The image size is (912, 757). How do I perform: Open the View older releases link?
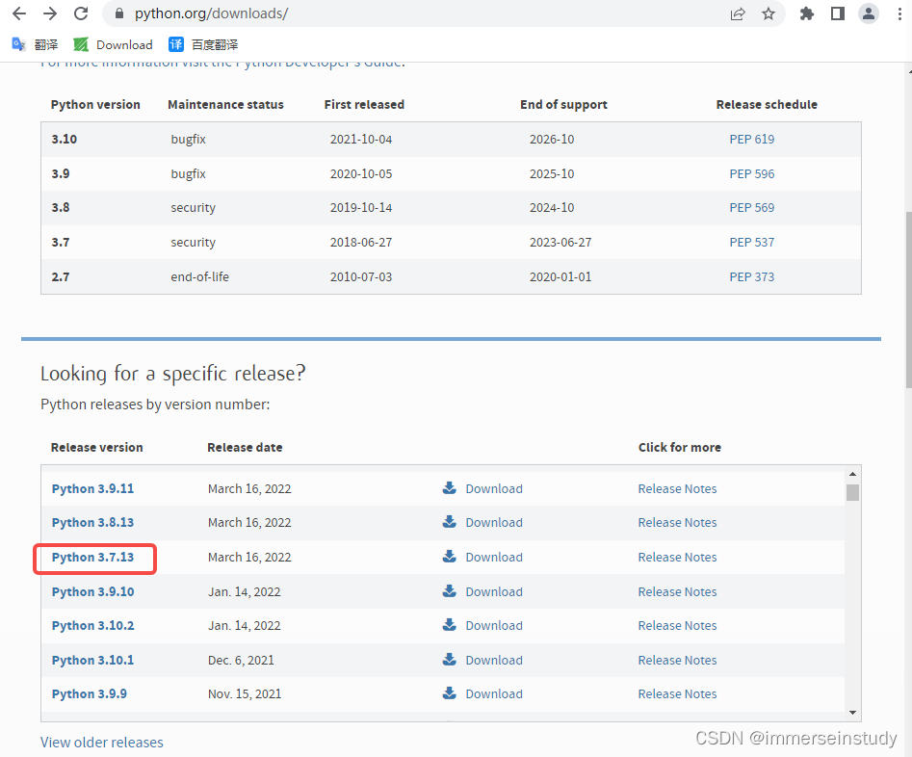point(102,743)
